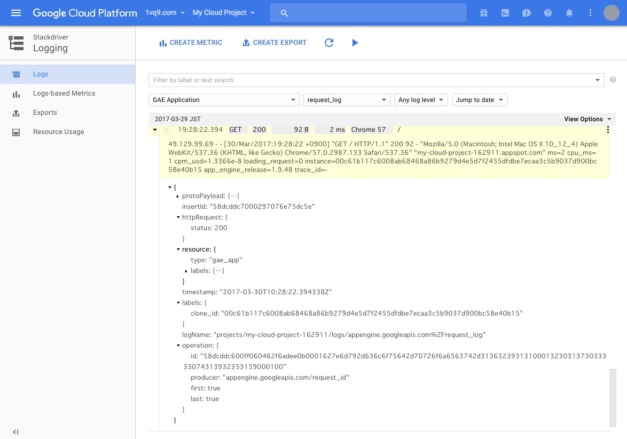Open the log entry three-dot menu
The width and height of the screenshot is (627, 439).
pos(608,130)
